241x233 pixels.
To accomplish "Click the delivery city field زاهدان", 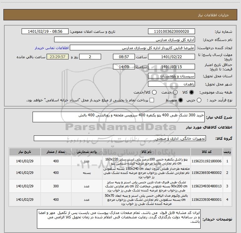I will (172, 84).
